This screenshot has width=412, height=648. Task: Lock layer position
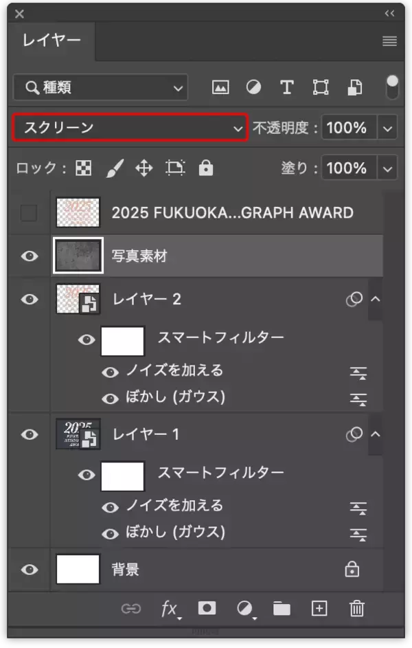pos(144,168)
